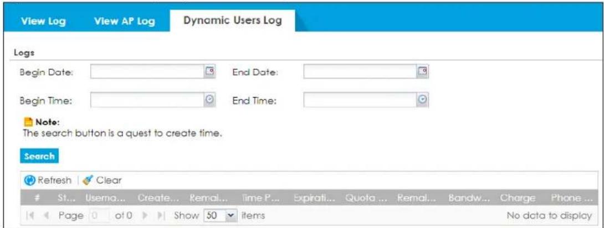Focus the Begin Time input field
This screenshot has width=604, height=228.
pyautogui.click(x=147, y=100)
